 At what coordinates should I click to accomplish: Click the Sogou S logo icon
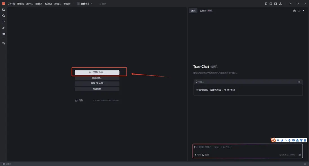273,140
